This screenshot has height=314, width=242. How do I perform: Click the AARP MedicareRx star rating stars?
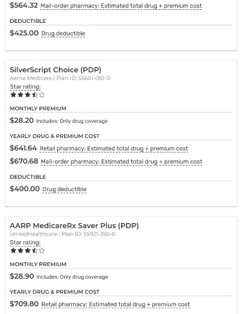(x=27, y=251)
